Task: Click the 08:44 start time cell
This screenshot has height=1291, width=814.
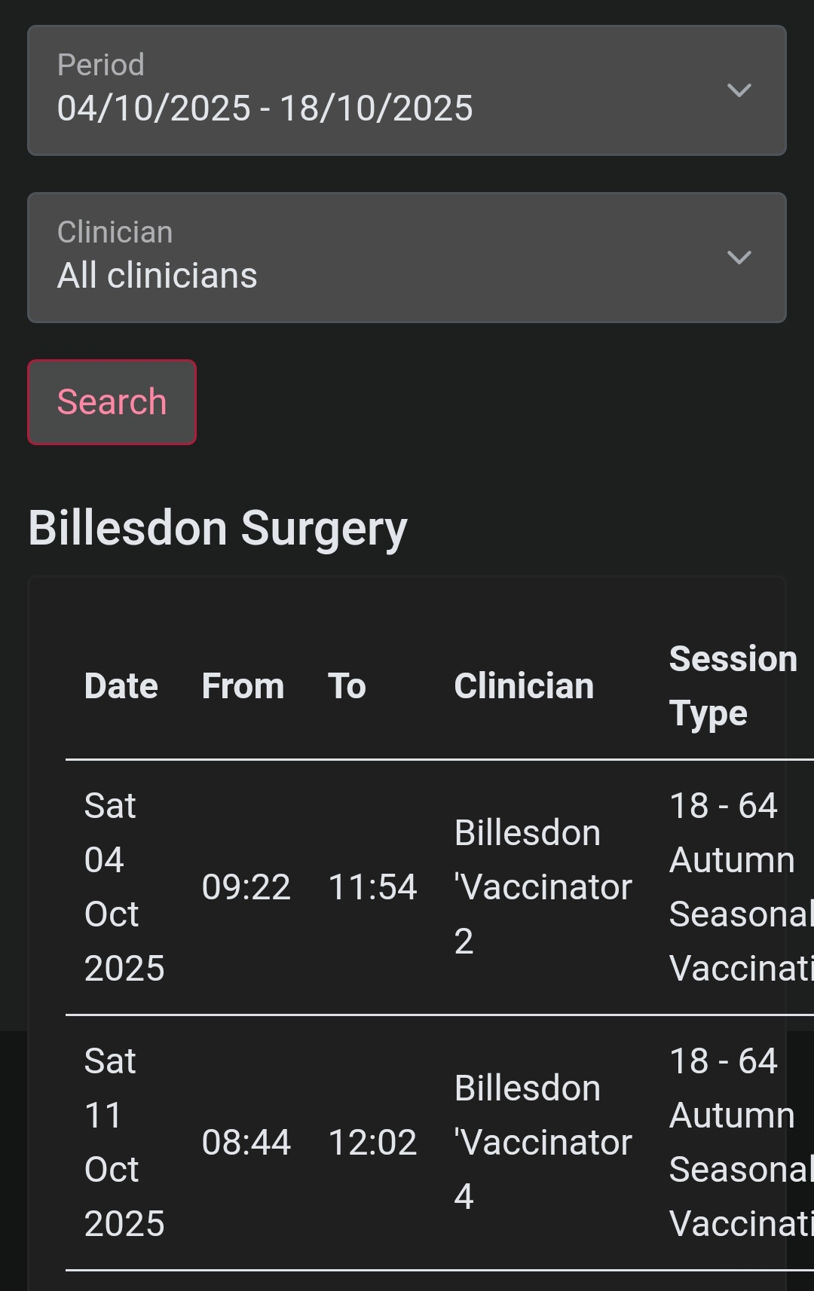Action: (x=246, y=1143)
